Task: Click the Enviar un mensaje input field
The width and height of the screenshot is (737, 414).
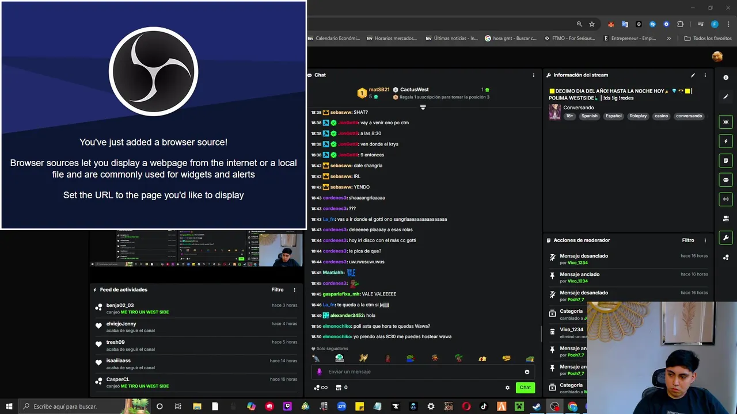Action: click(423, 372)
